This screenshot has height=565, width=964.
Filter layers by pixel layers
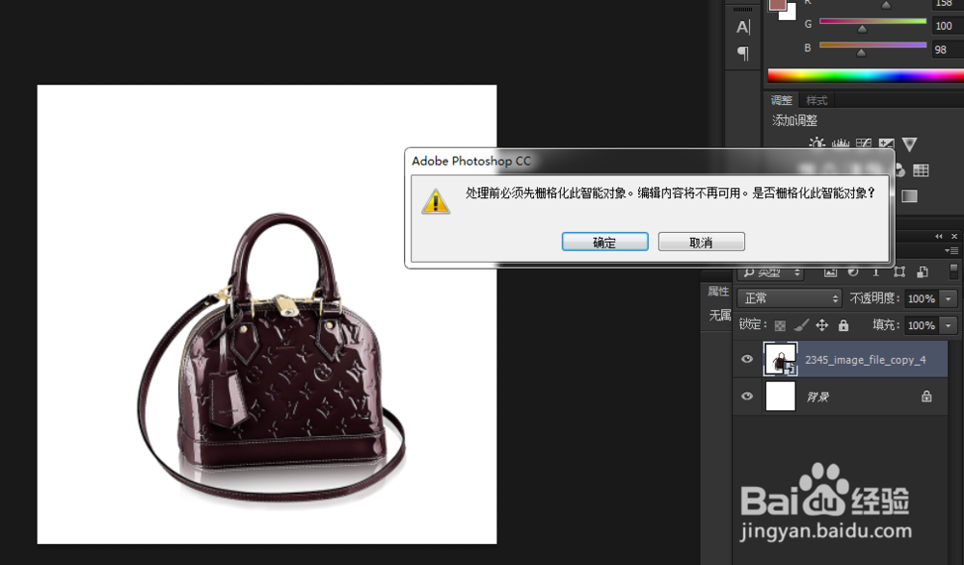pos(831,271)
